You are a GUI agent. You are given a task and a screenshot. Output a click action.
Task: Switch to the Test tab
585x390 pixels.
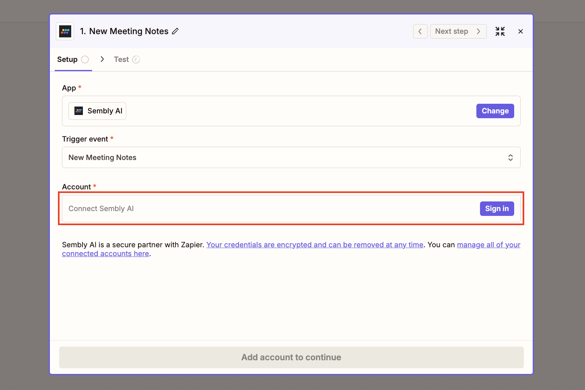pyautogui.click(x=127, y=60)
